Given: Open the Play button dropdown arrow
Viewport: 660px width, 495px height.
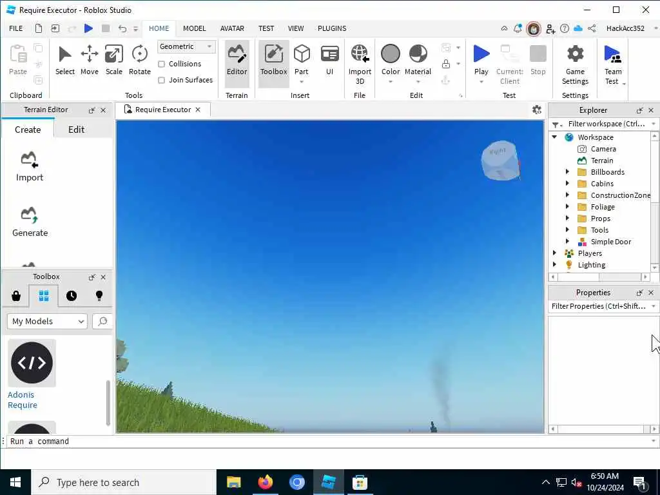Looking at the screenshot, I should click(x=481, y=82).
